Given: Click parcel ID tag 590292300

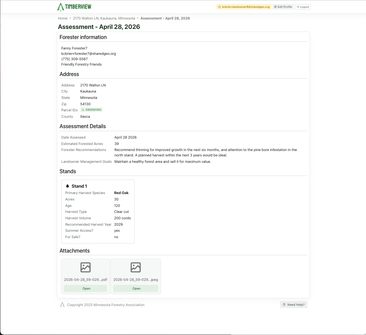Looking at the screenshot, I should click(91, 110).
